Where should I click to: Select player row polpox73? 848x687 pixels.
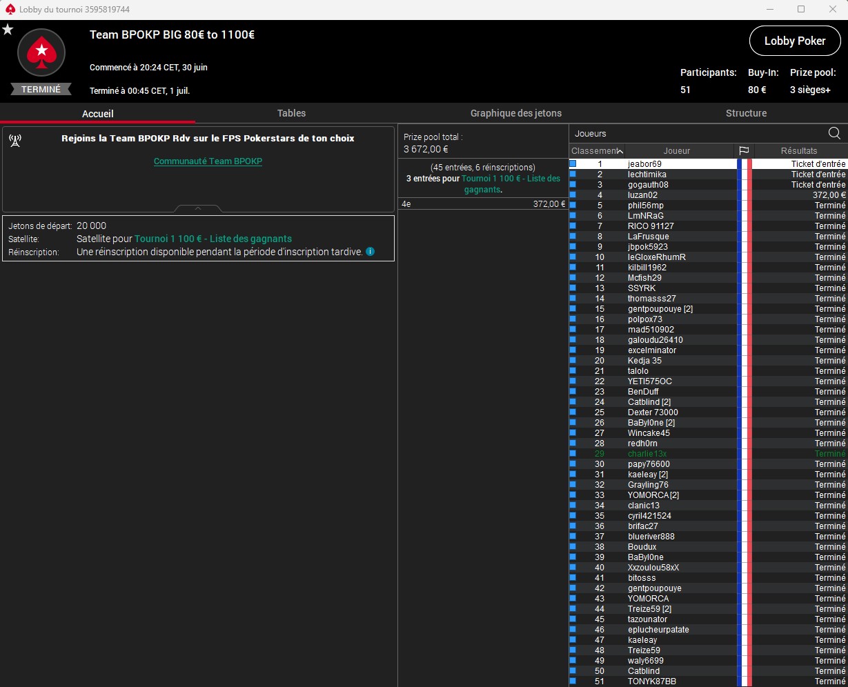tap(708, 319)
